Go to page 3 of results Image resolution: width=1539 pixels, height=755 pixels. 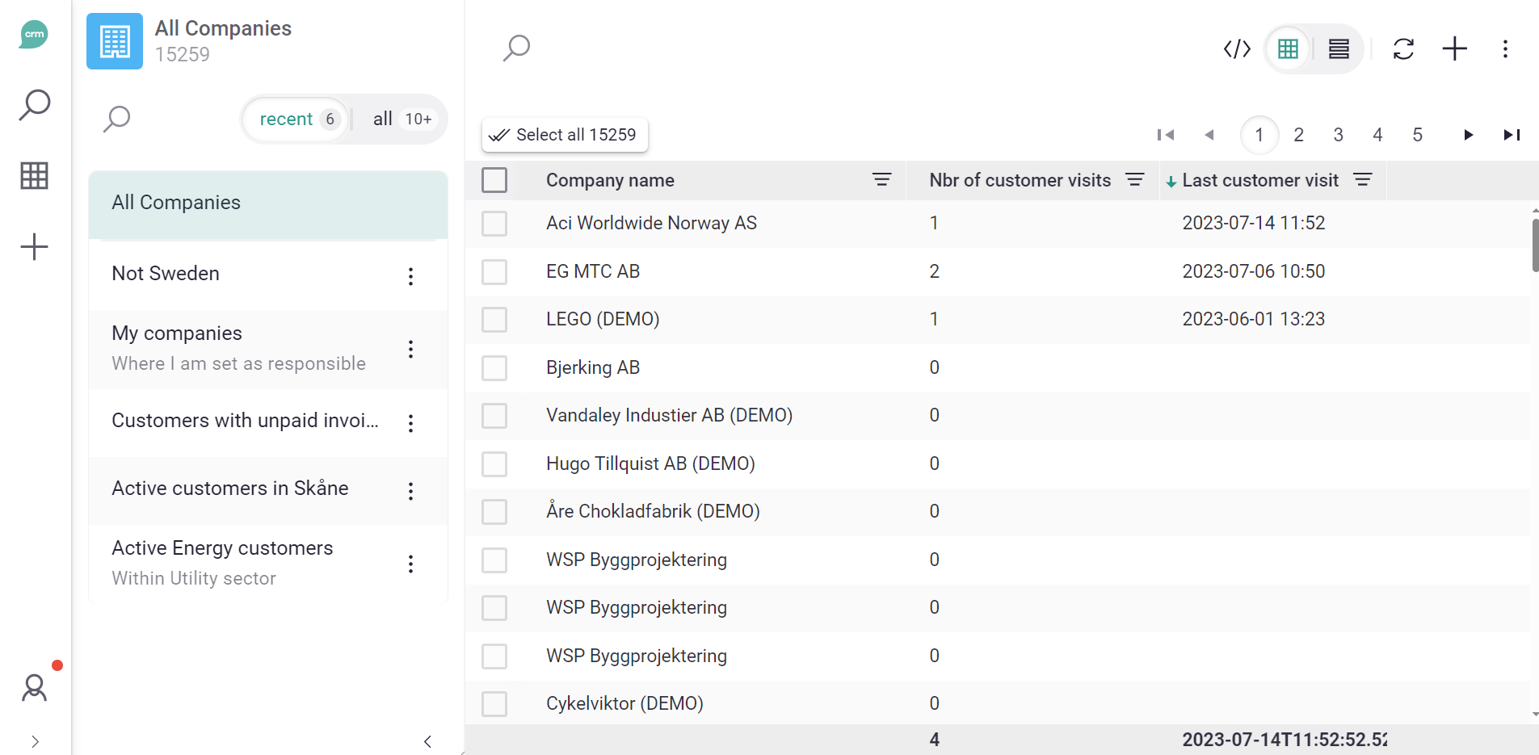[1338, 135]
